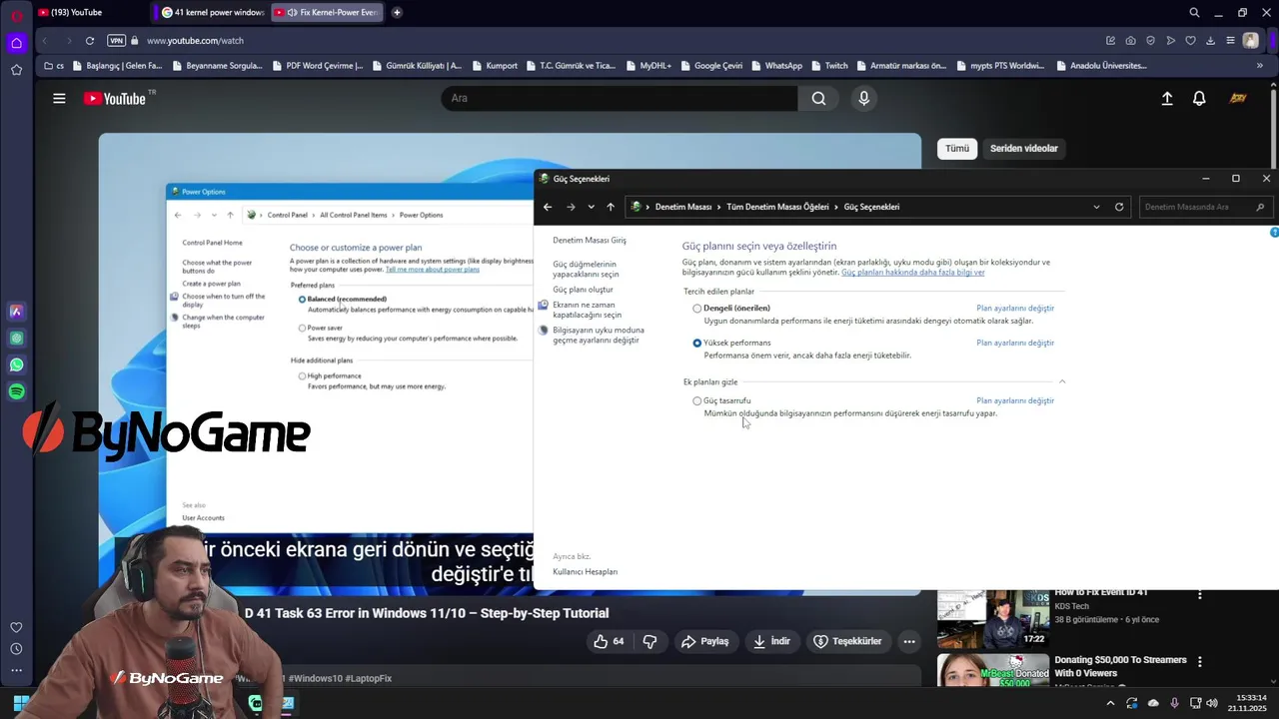Open the Opera menu logo

[x=16, y=15]
